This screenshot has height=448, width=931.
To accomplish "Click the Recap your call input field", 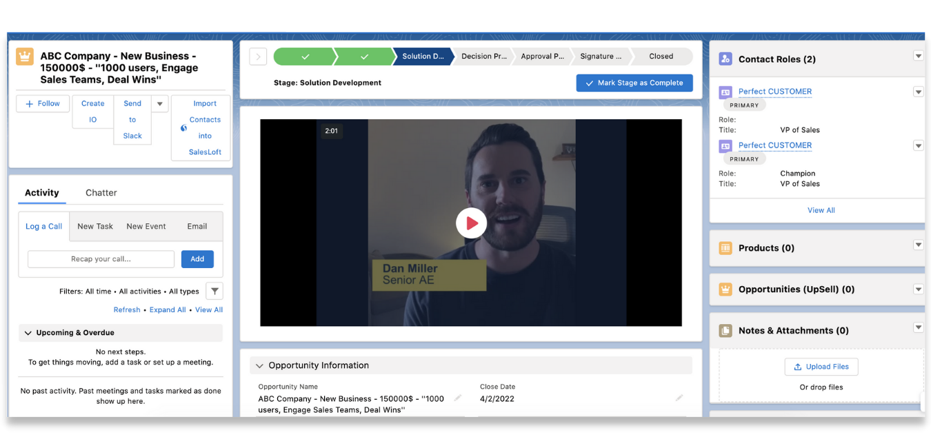I will click(101, 258).
